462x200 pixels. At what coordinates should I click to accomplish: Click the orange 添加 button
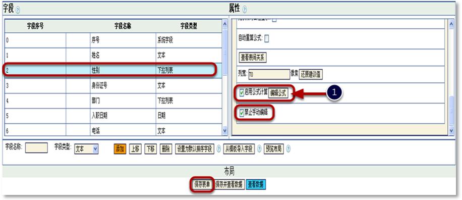120,149
